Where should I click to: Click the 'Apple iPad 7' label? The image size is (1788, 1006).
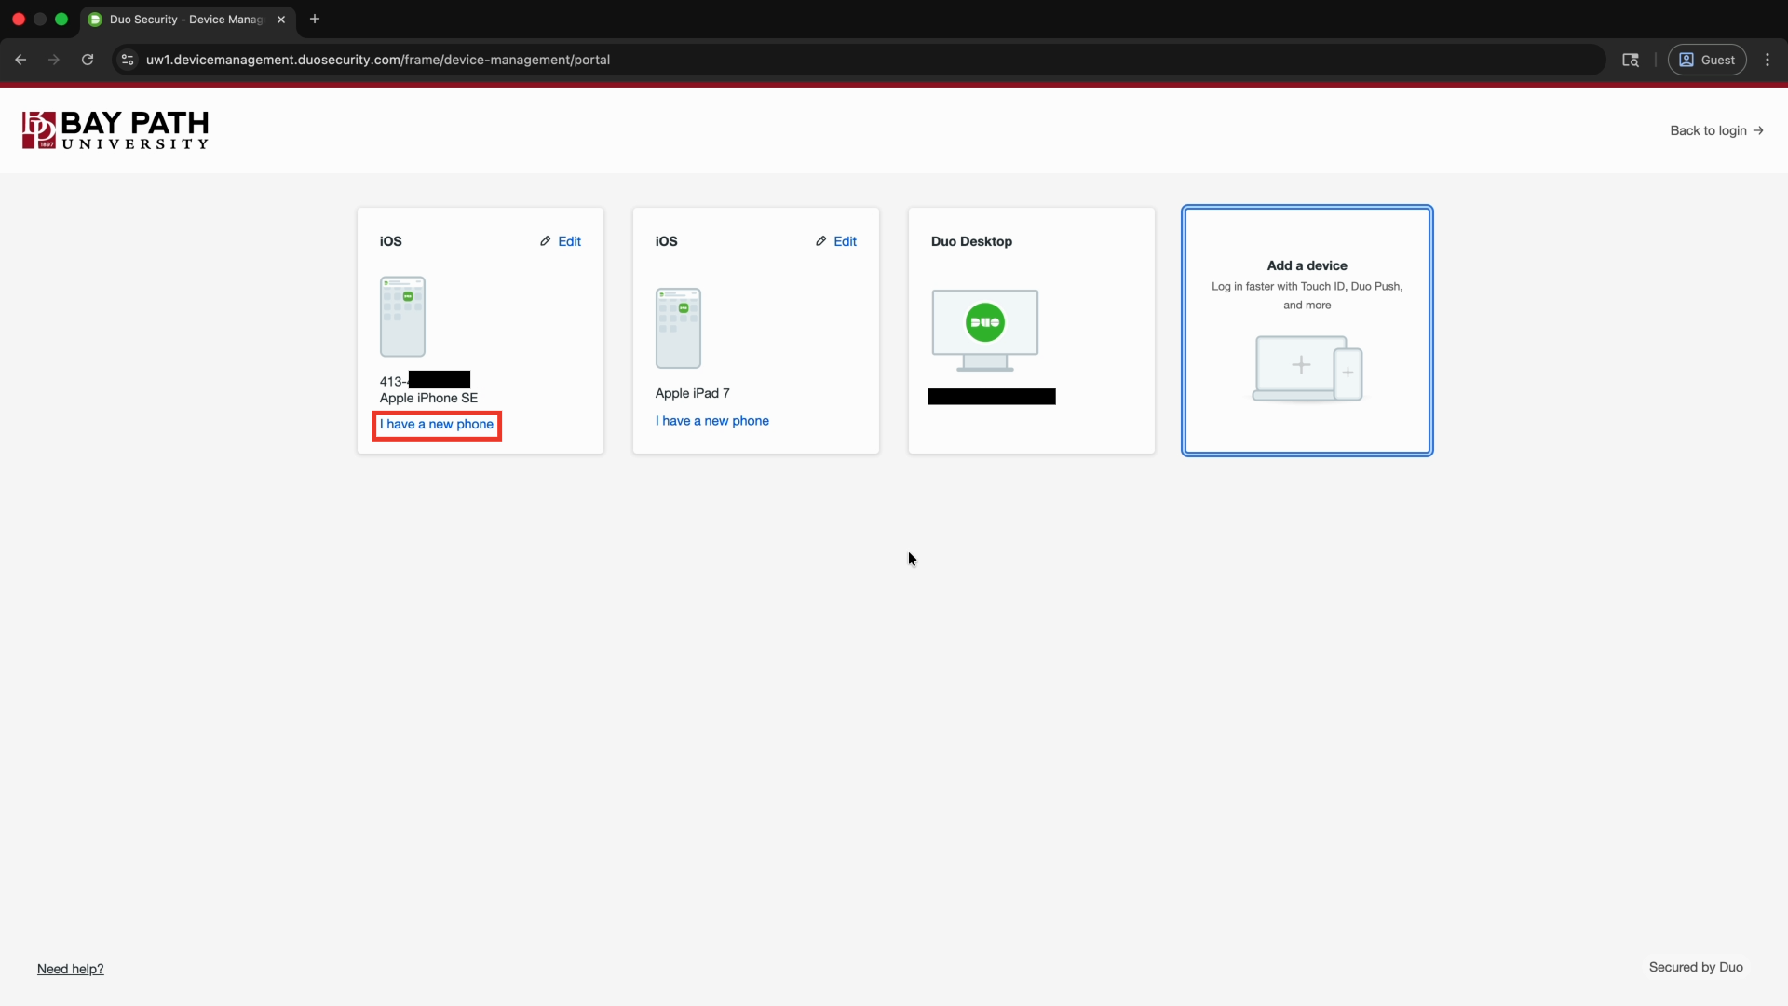pos(692,393)
